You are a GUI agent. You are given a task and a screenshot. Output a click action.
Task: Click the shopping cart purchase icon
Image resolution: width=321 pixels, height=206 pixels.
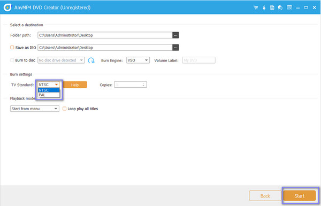pyautogui.click(x=256, y=7)
